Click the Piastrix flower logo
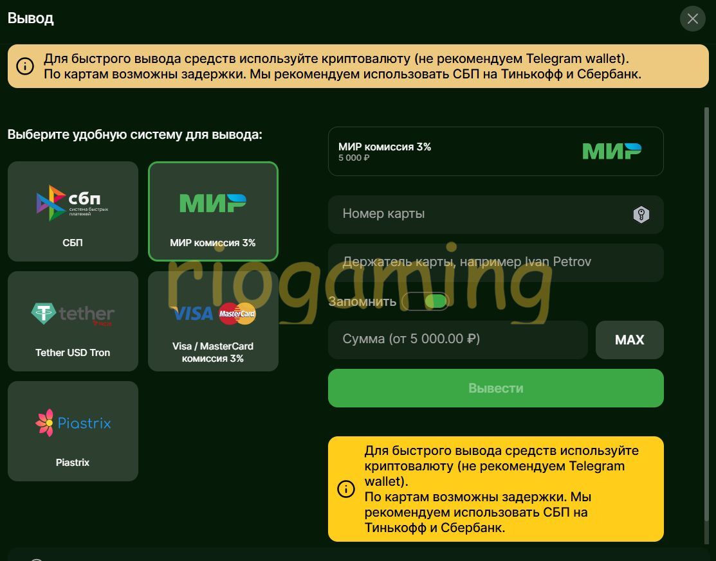This screenshot has height=561, width=716. [x=73, y=423]
